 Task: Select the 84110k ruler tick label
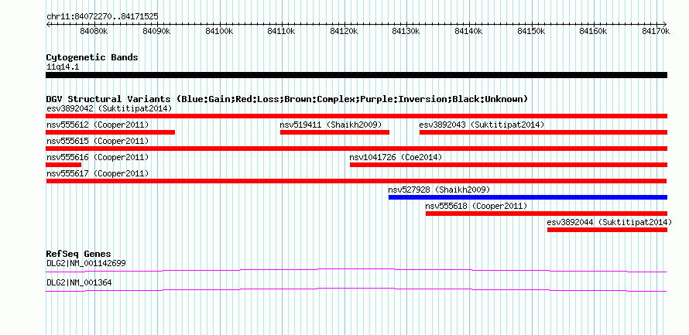click(x=282, y=31)
